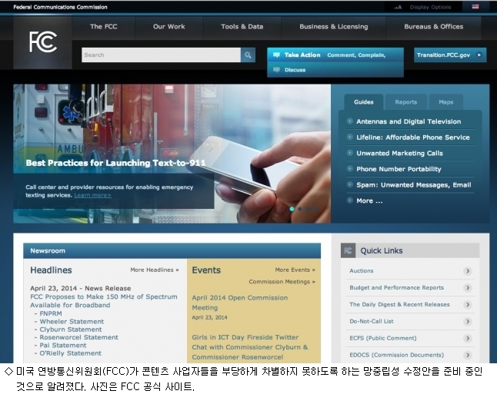
Task: Click the Quick Links FCC icon
Action: (x=348, y=250)
